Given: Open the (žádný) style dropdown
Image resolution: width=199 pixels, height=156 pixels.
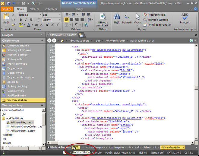Looking at the screenshot, I should click(x=60, y=20).
